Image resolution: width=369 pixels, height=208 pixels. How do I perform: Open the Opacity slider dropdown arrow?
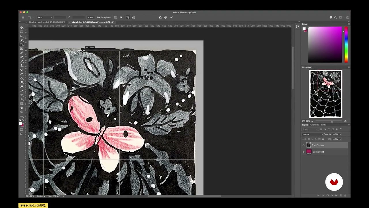point(340,134)
